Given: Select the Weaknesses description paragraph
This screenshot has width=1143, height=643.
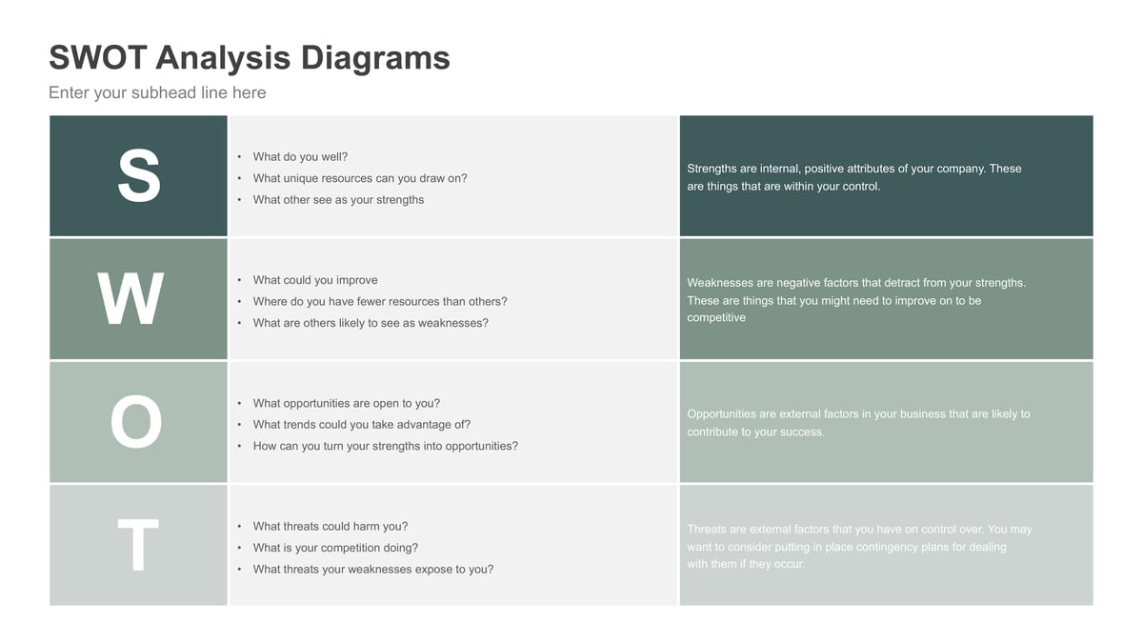Looking at the screenshot, I should (855, 300).
